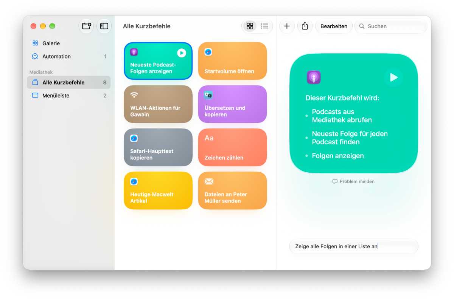This screenshot has height=300, width=454.
Task: Click the Aa icon on Zeichen zählen
Action: 209,138
